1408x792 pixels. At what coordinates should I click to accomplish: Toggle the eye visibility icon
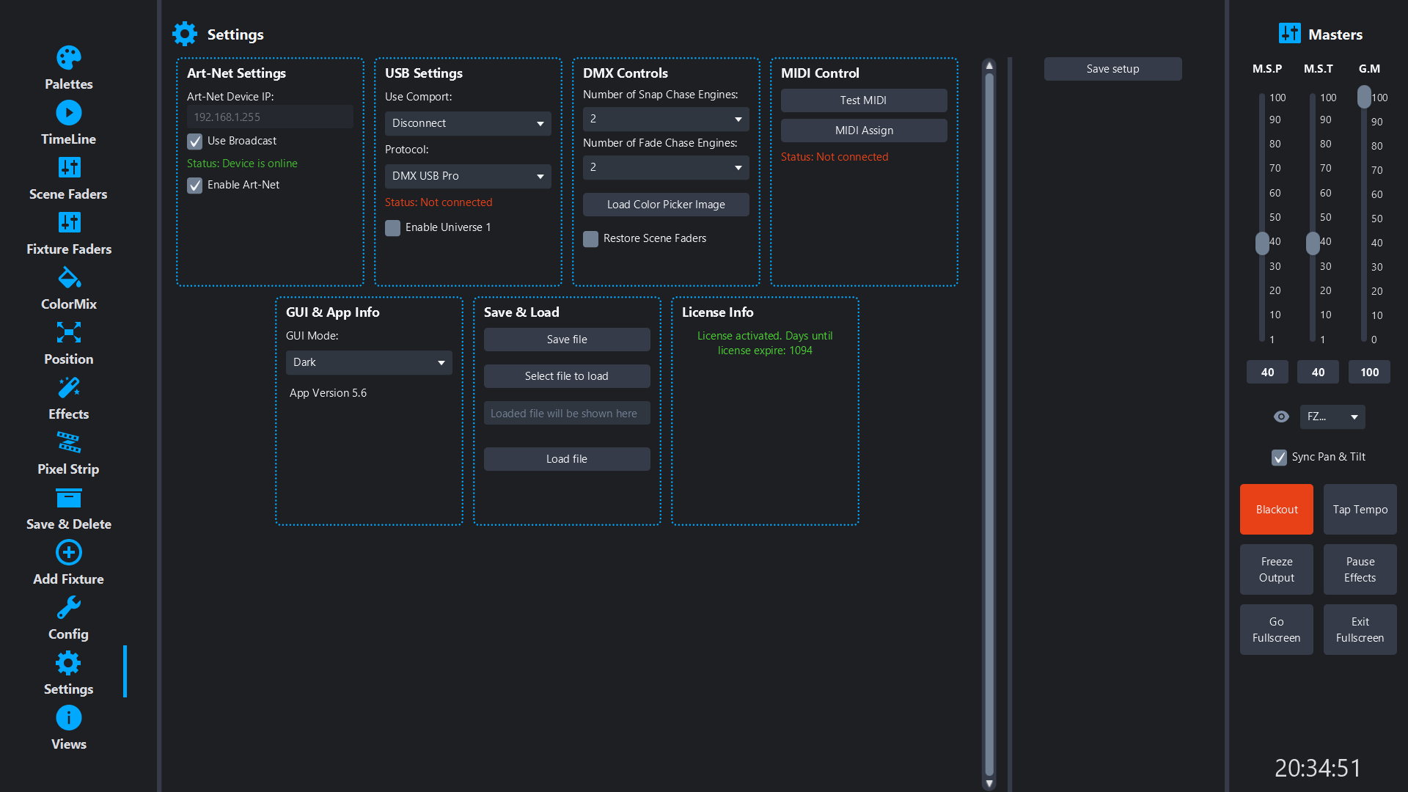1281,417
